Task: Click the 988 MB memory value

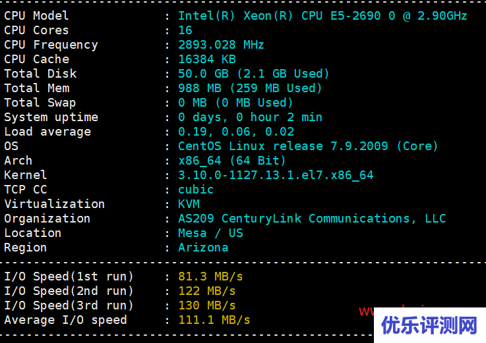Action: tap(250, 88)
